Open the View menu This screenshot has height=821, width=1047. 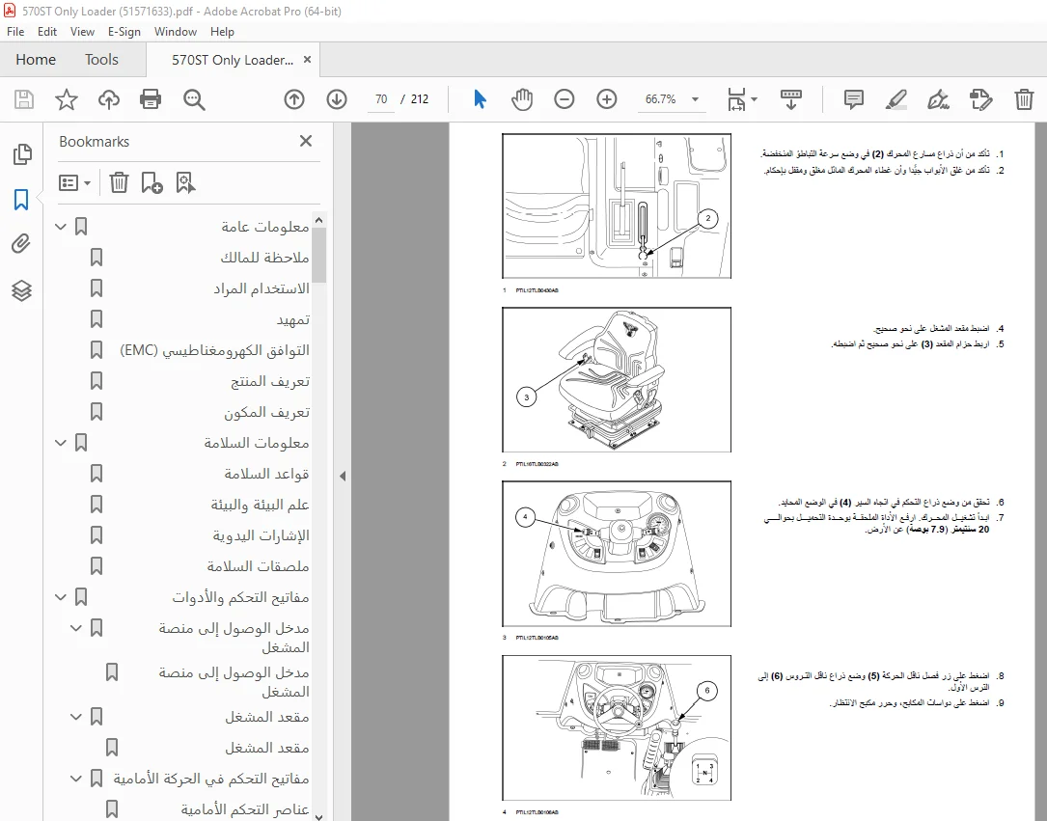click(x=82, y=32)
